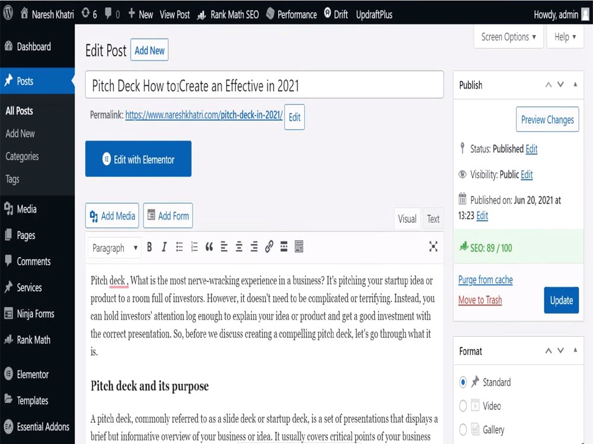Toggle bold formatting in editor toolbar
The image size is (593, 444).
pyautogui.click(x=149, y=247)
